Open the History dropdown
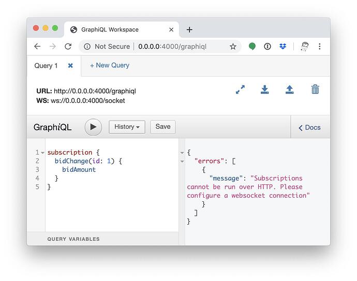Image resolution: width=357 pixels, height=281 pixels. pyautogui.click(x=127, y=127)
